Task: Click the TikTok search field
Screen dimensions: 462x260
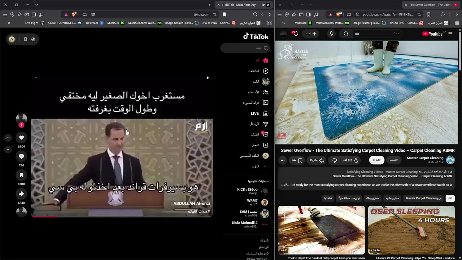Action: (245, 48)
